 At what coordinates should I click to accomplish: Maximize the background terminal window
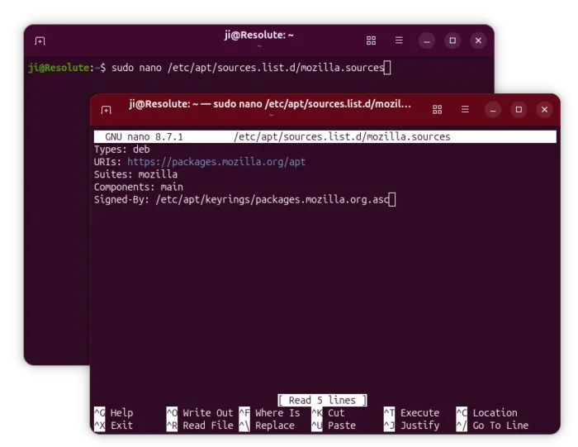(452, 40)
